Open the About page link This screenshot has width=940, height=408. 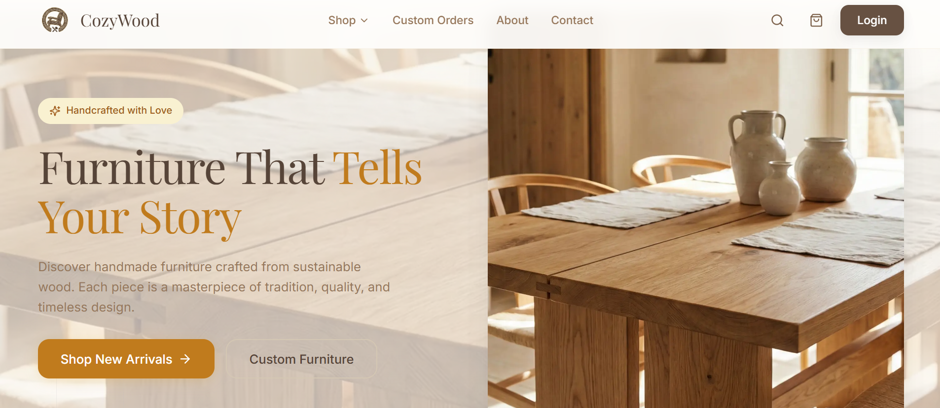[512, 20]
